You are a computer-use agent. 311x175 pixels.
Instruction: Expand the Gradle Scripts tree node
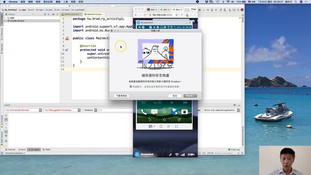click(x=5, y=21)
